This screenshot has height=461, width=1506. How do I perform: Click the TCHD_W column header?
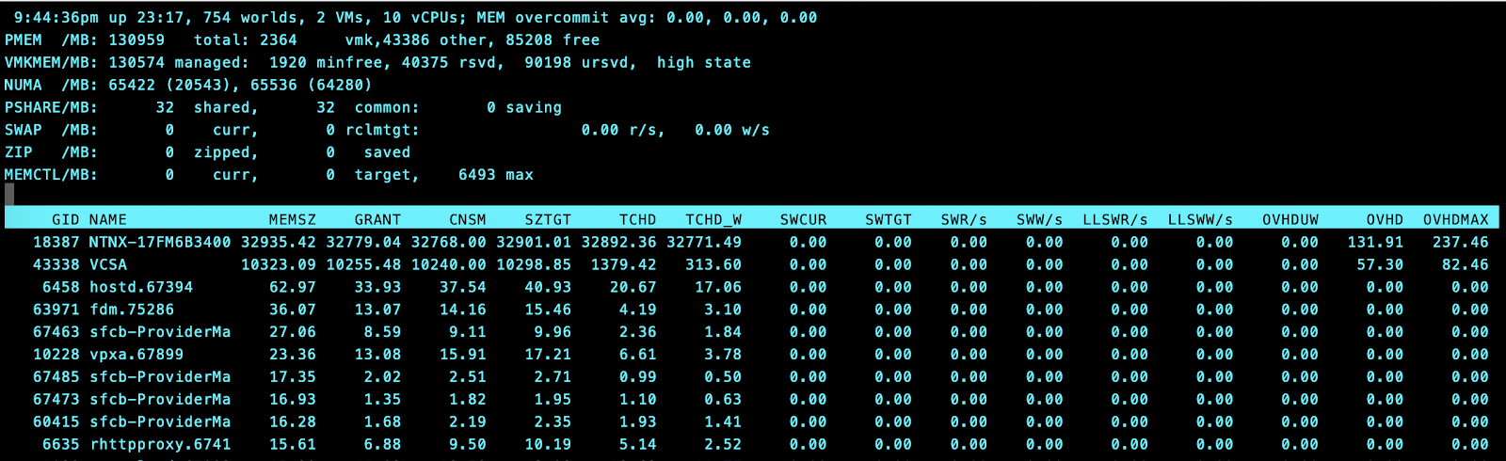tap(713, 219)
